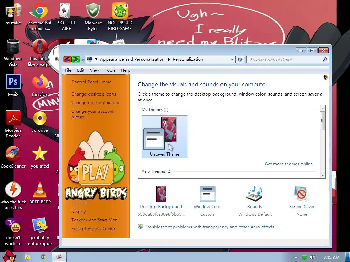Click themes list scroll up arrow
The height and width of the screenshot is (262, 350).
323,108
